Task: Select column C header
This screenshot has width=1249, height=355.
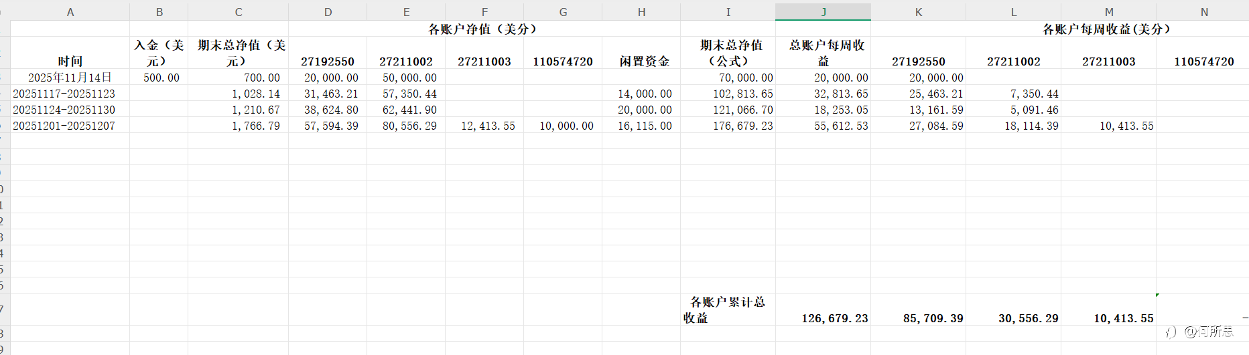Action: [x=238, y=12]
